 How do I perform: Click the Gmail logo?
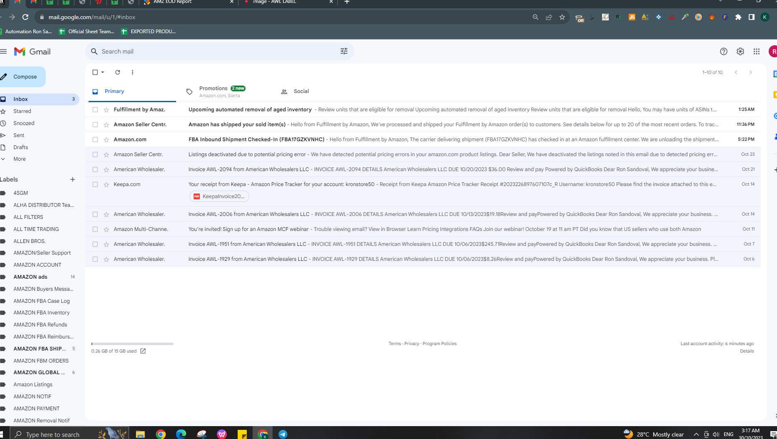pyautogui.click(x=32, y=52)
